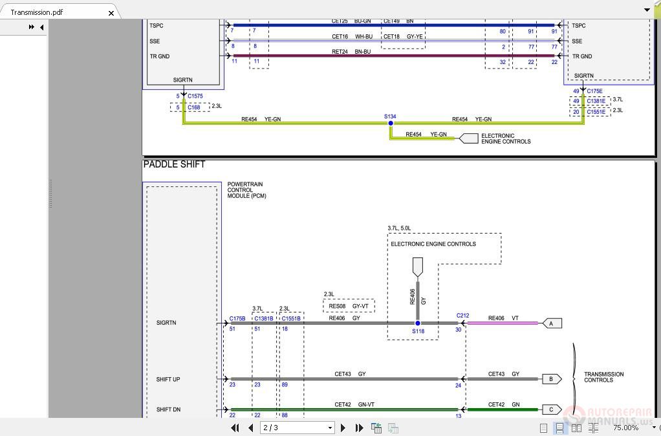Click connector label C1575
This screenshot has width=661, height=436.
coord(195,96)
